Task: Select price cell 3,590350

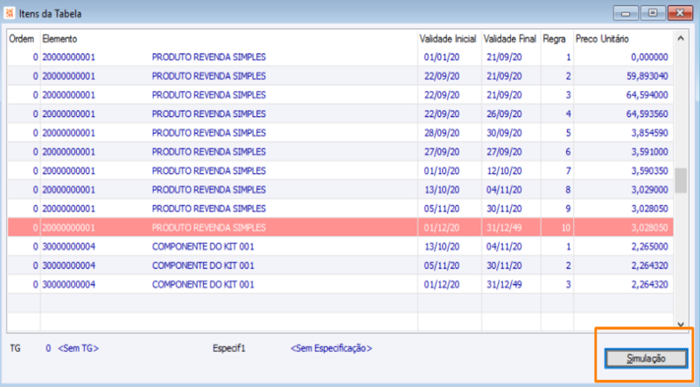Action: click(x=649, y=170)
